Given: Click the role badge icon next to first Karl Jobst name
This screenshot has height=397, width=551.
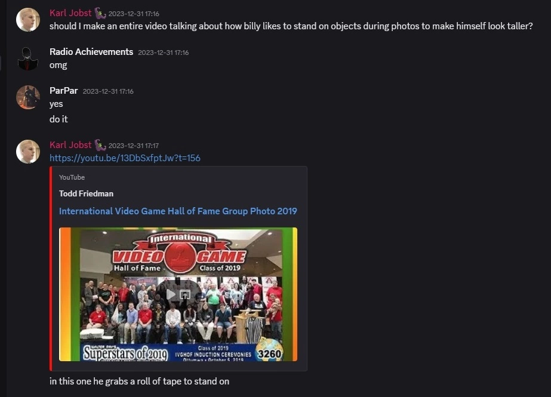Looking at the screenshot, I should 100,13.
